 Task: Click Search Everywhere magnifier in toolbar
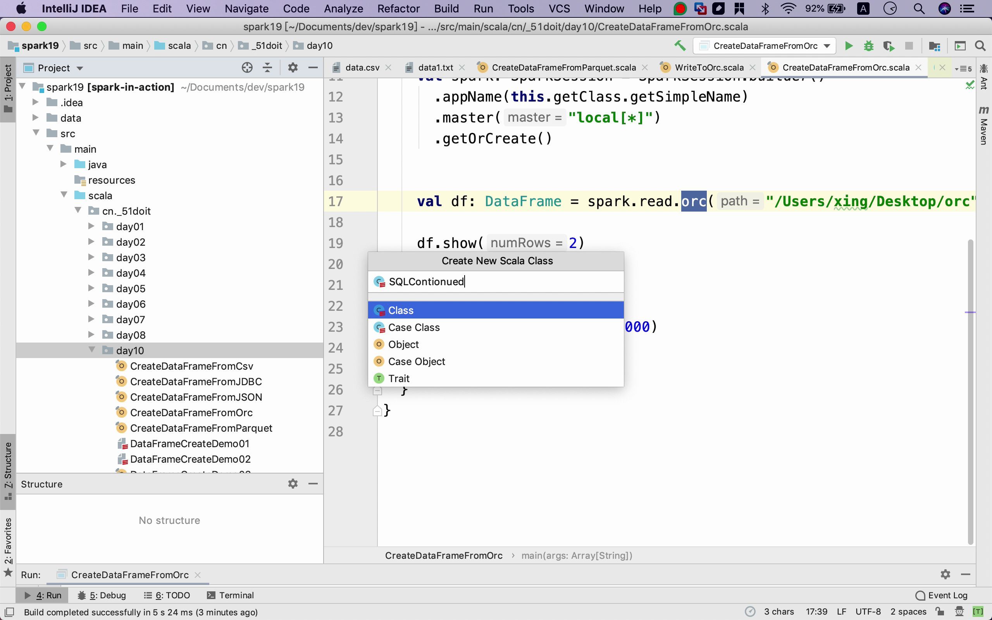980,46
